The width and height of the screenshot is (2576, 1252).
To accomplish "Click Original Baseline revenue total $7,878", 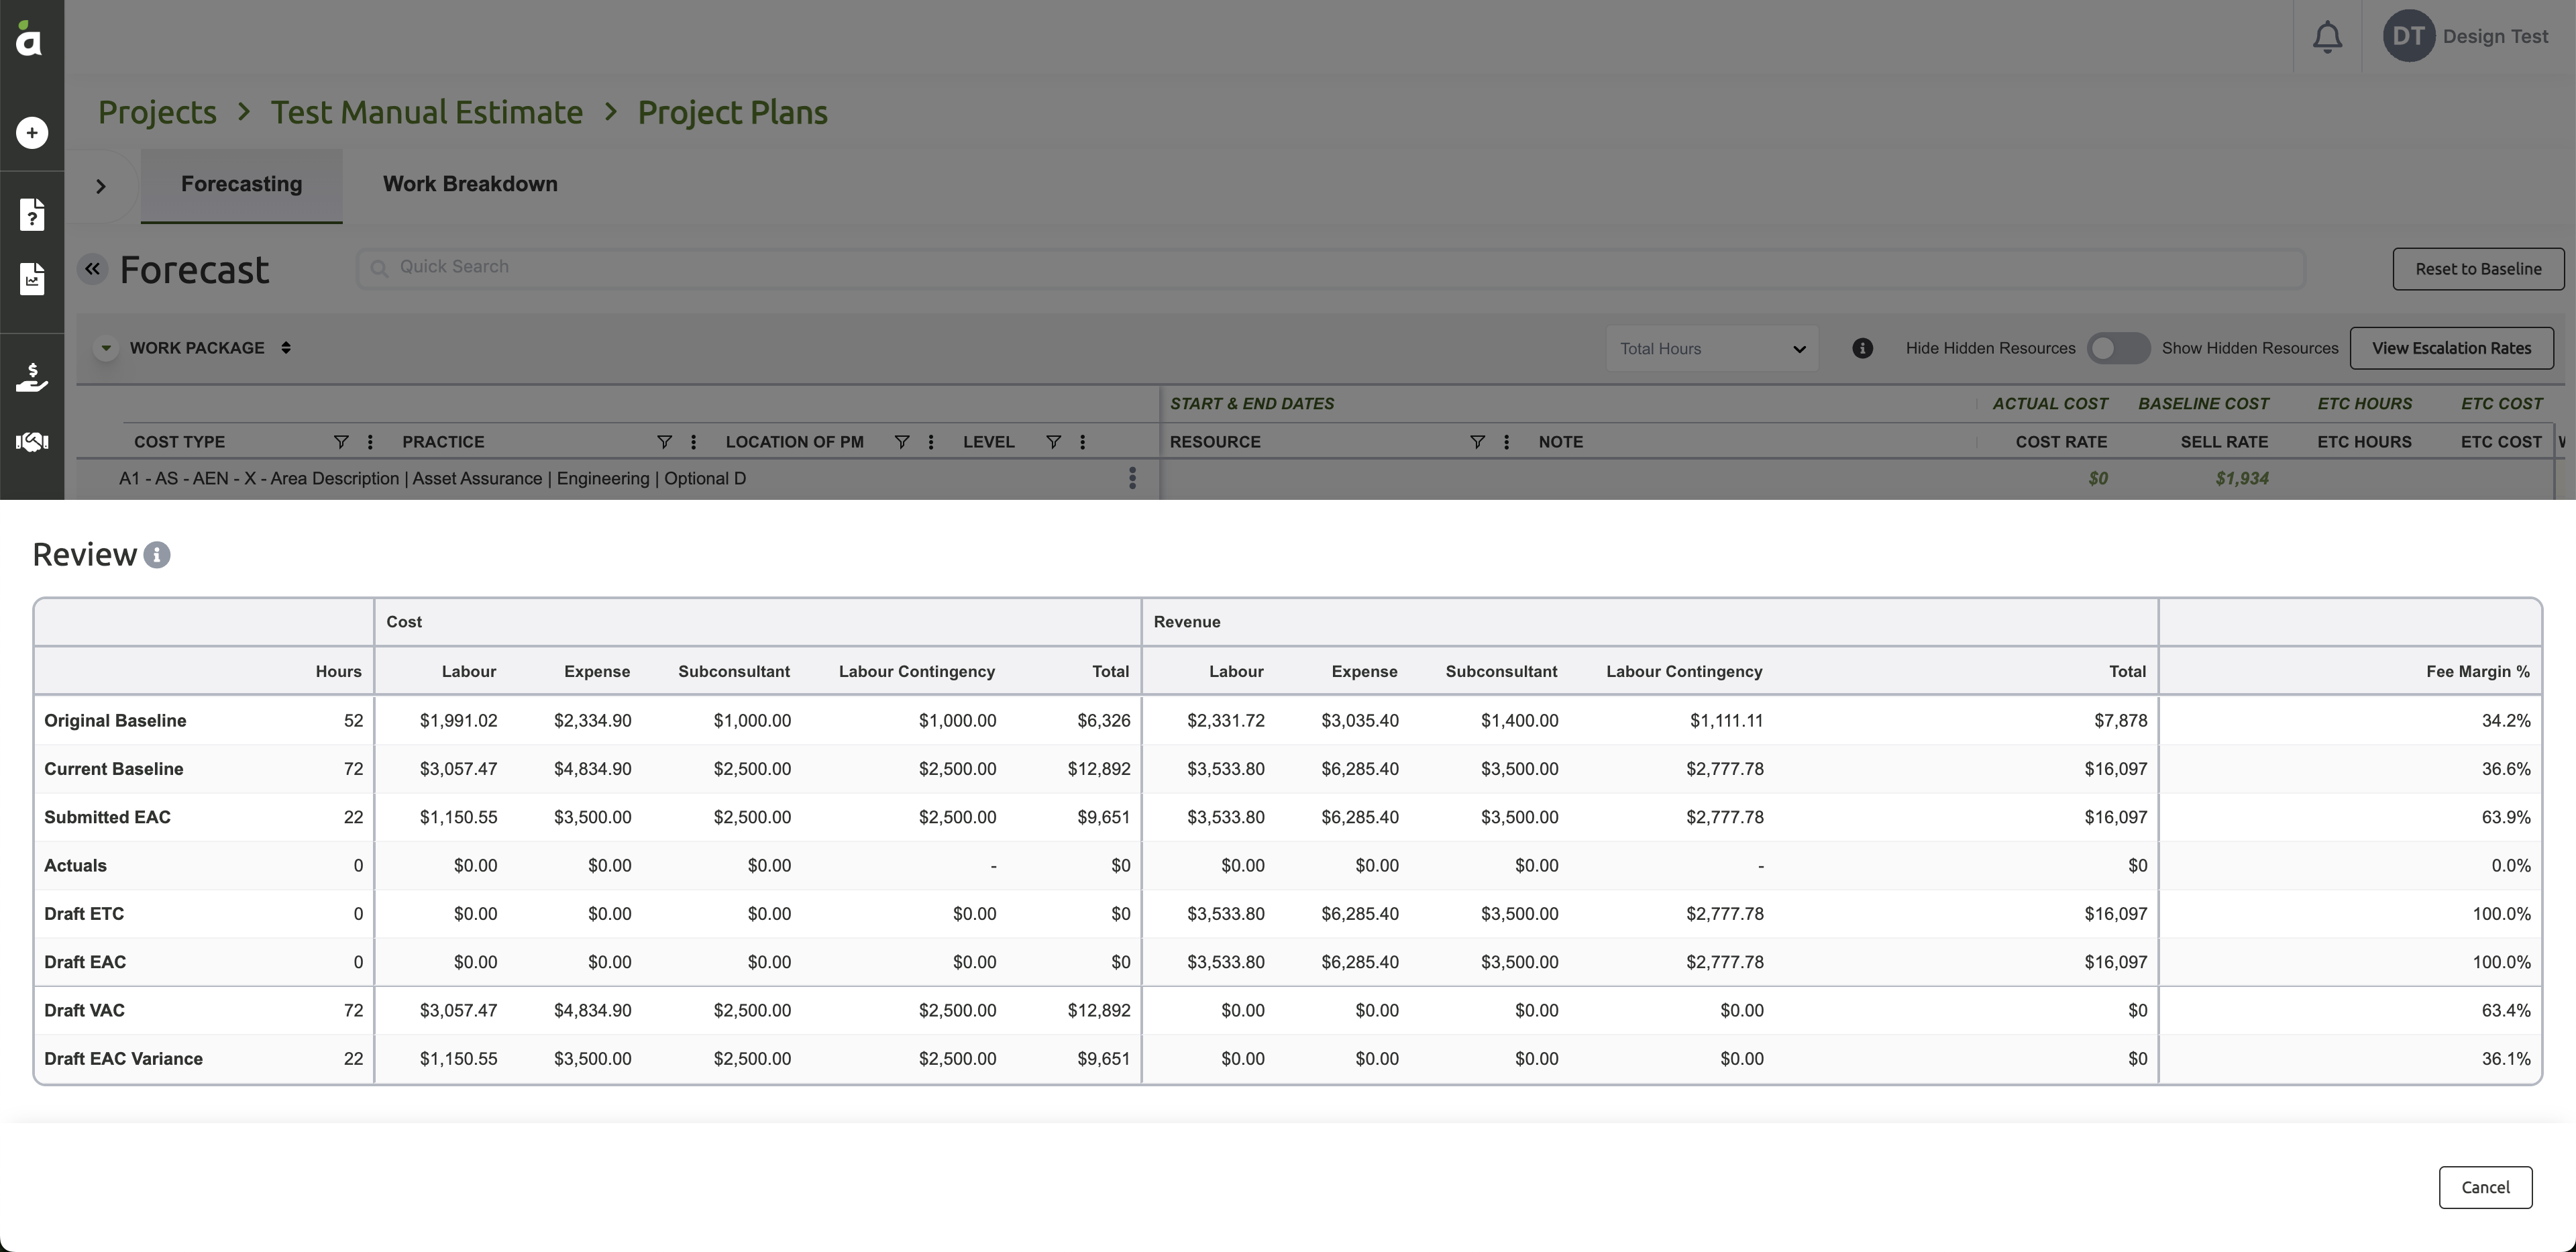I will (2120, 721).
